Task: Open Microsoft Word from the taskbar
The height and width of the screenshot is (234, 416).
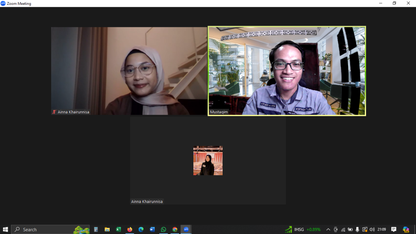Action: click(152, 230)
